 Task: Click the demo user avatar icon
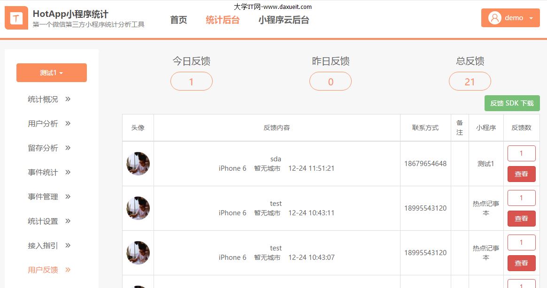(494, 18)
